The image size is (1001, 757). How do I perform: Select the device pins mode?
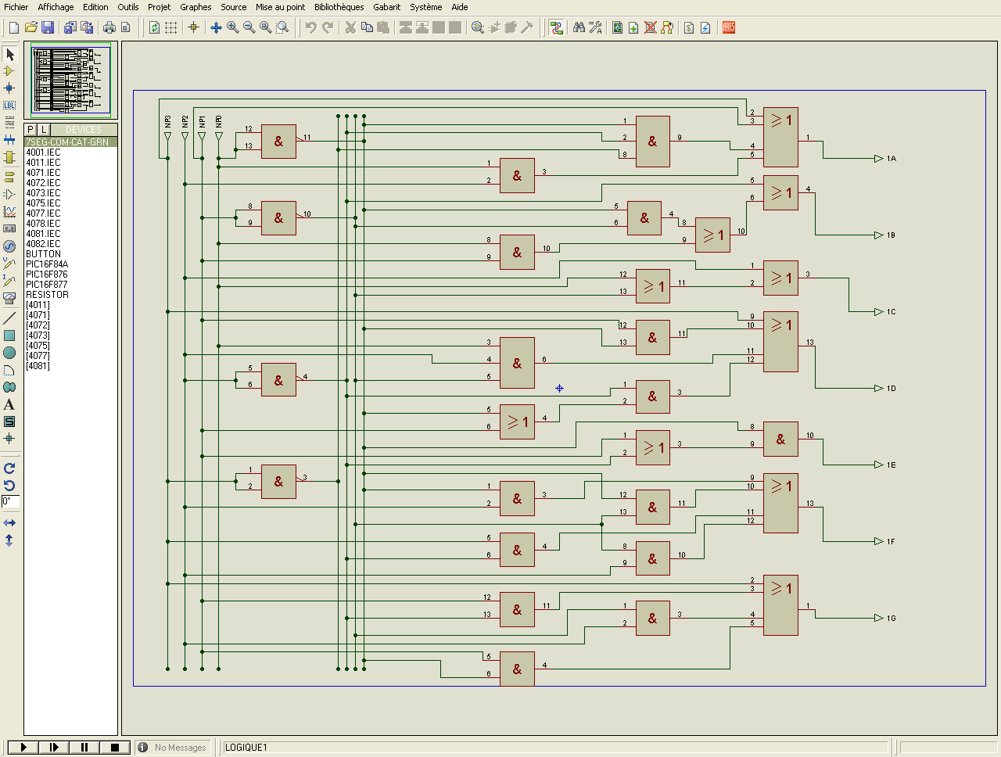pyautogui.click(x=9, y=194)
